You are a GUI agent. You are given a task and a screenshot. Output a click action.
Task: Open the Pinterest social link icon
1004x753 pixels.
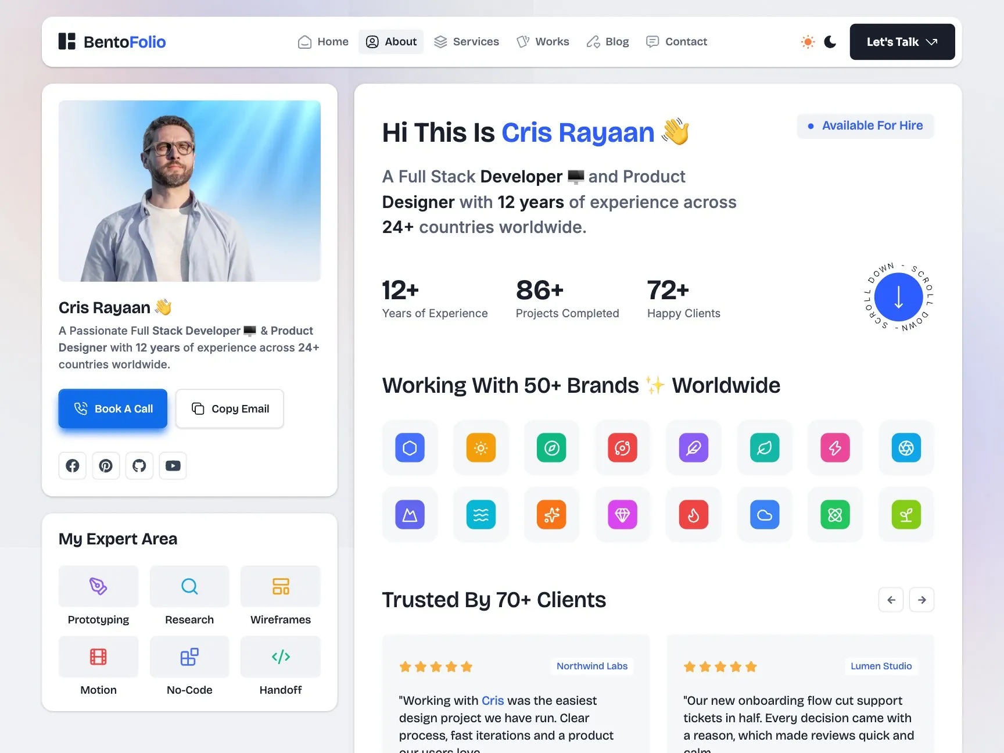click(106, 465)
